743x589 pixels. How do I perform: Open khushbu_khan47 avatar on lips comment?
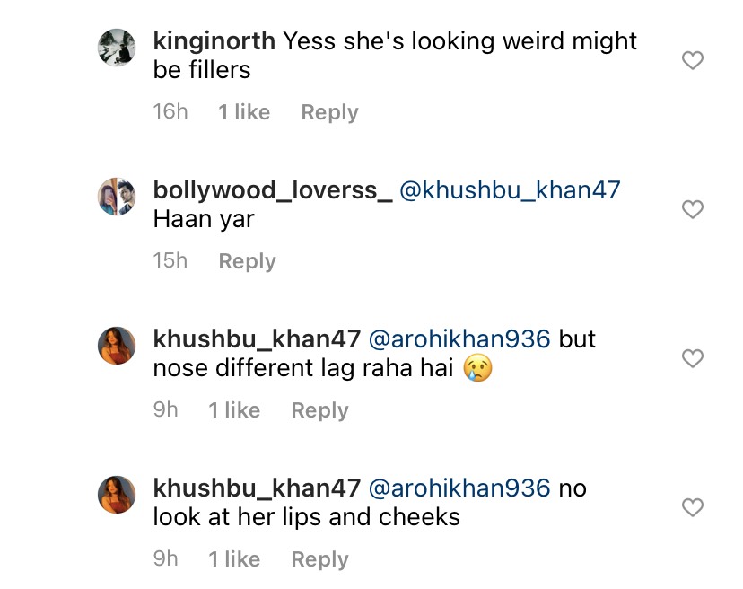click(116, 495)
